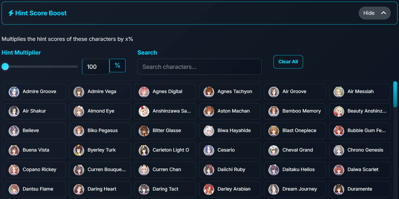The width and height of the screenshot is (399, 199).
Task: Pick the Daring Heart character button
Action: coord(100,189)
